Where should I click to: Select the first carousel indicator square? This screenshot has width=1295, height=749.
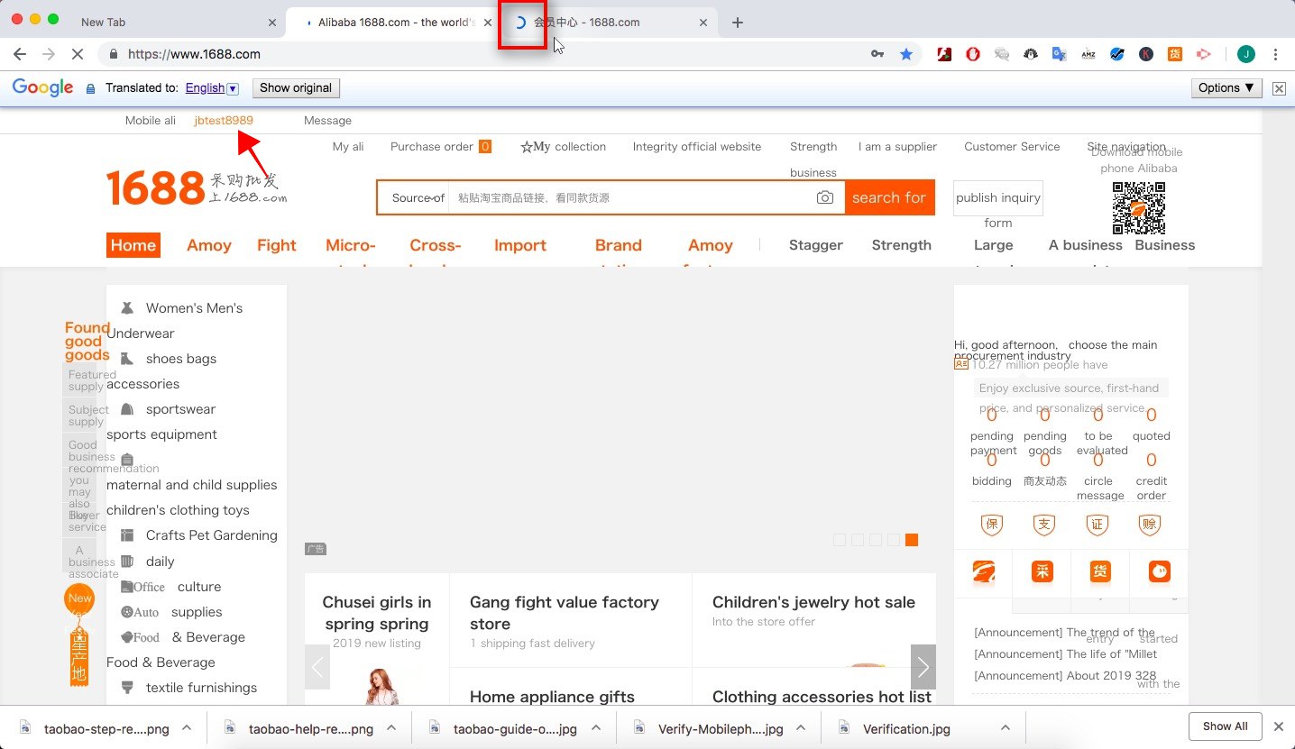tap(840, 540)
